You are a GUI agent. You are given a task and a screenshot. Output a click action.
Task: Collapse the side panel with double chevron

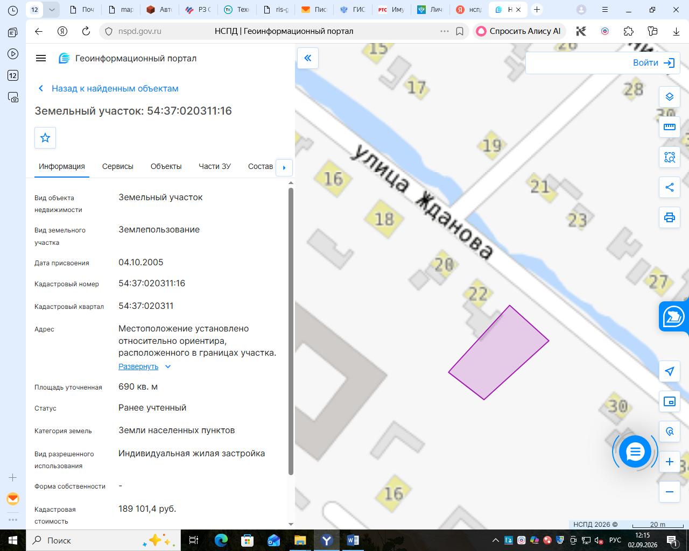pos(308,58)
